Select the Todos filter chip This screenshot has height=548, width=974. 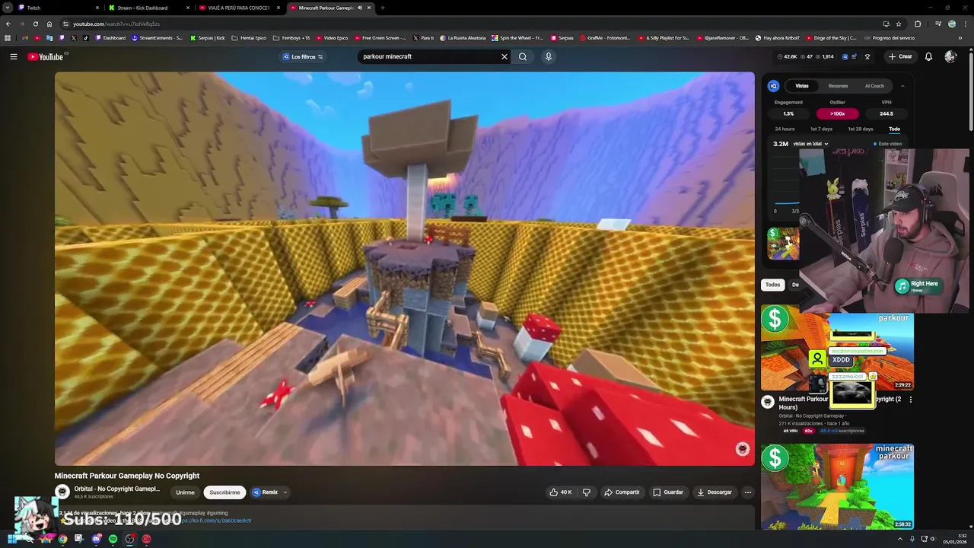point(772,285)
